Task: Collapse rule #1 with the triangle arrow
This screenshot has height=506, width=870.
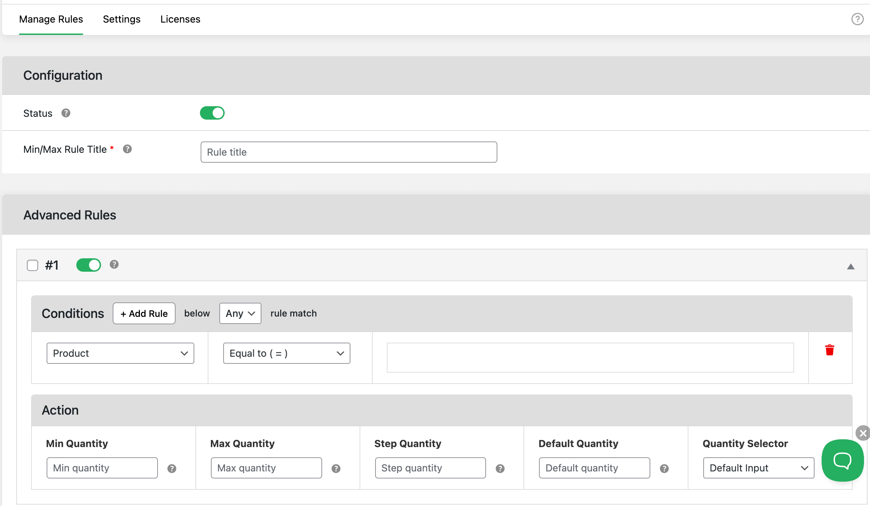Action: coord(851,266)
